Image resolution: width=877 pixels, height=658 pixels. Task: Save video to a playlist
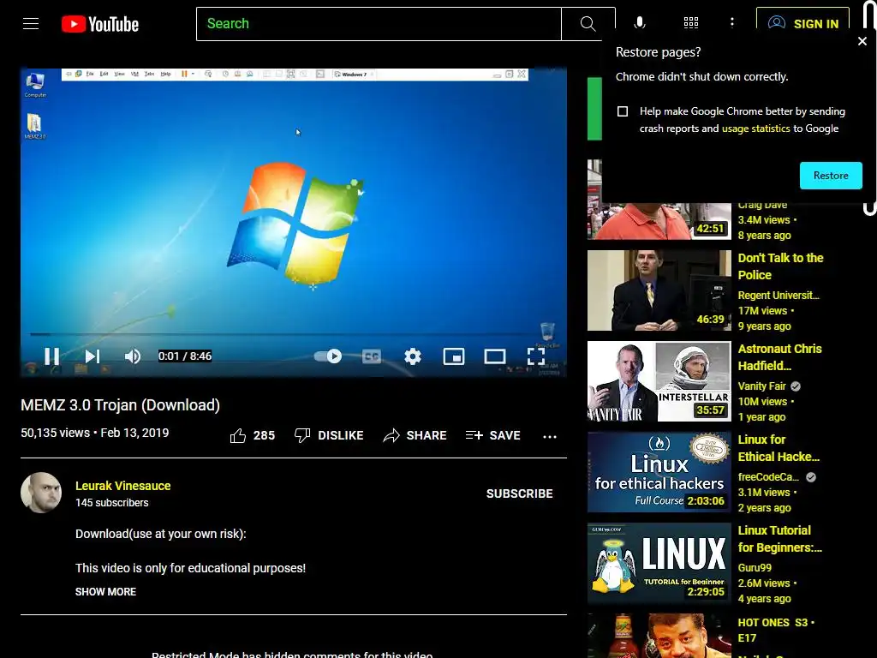point(492,435)
